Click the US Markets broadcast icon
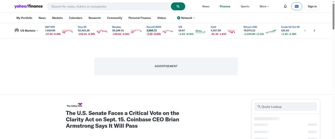This screenshot has width=335, height=139. pos(17,31)
